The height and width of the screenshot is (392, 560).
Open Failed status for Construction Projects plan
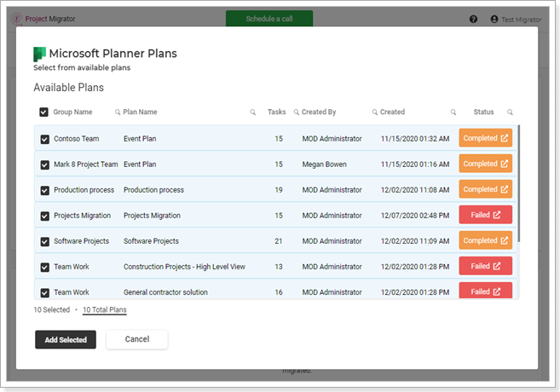[485, 266]
